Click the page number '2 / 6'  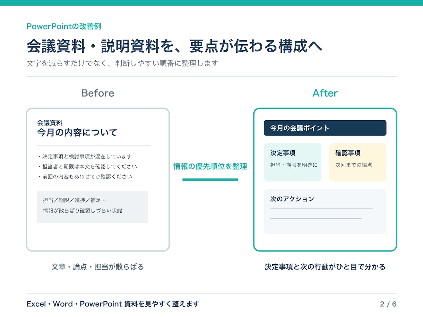pos(388,304)
